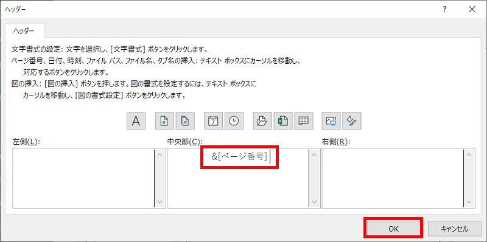Insert time clock icon
Viewport: 487px width, 242px height.
(234, 120)
